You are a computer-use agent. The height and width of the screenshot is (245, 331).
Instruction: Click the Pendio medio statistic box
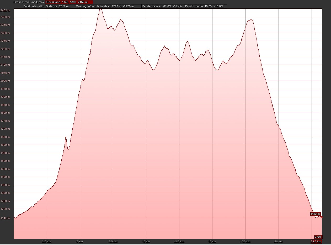(x=205, y=6)
